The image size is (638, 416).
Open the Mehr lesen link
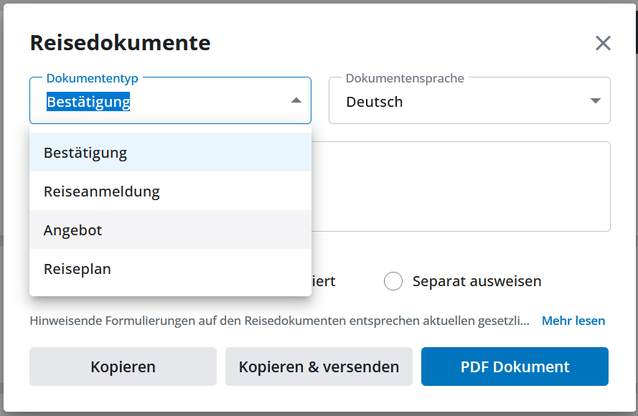(573, 321)
